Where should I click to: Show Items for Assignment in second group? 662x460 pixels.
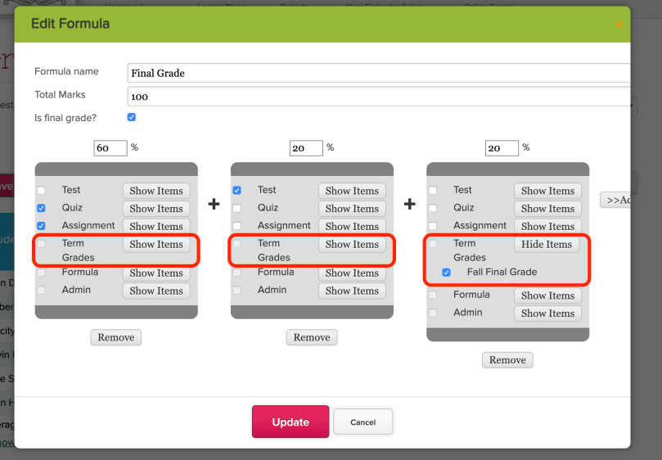click(x=352, y=226)
